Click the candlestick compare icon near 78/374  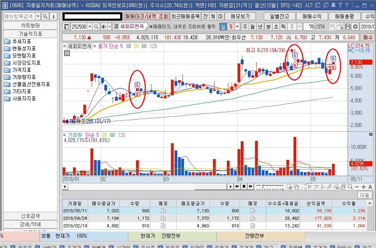[x=332, y=27]
